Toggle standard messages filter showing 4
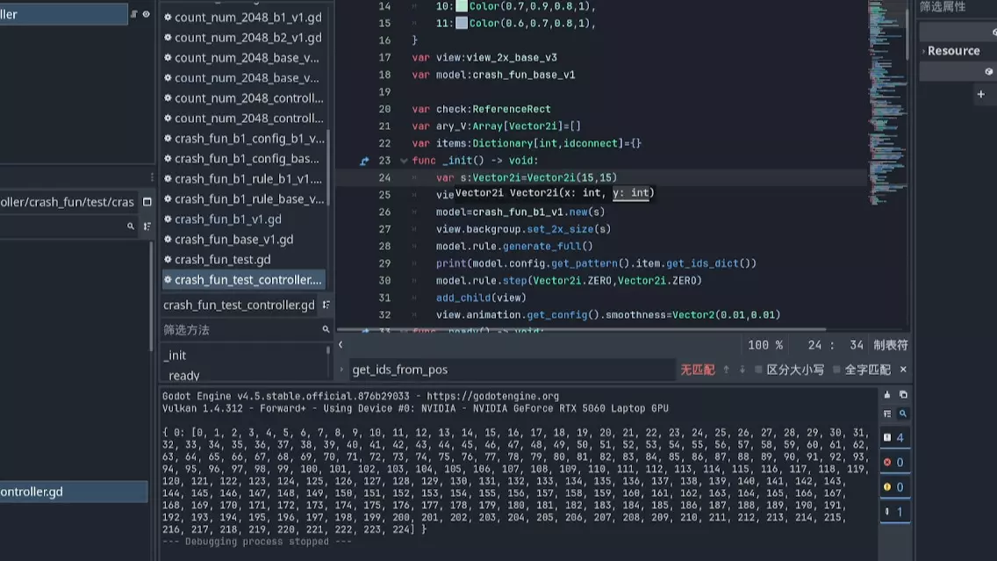 click(894, 437)
